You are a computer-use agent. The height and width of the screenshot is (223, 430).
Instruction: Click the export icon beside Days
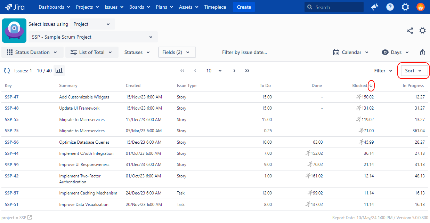point(423,52)
